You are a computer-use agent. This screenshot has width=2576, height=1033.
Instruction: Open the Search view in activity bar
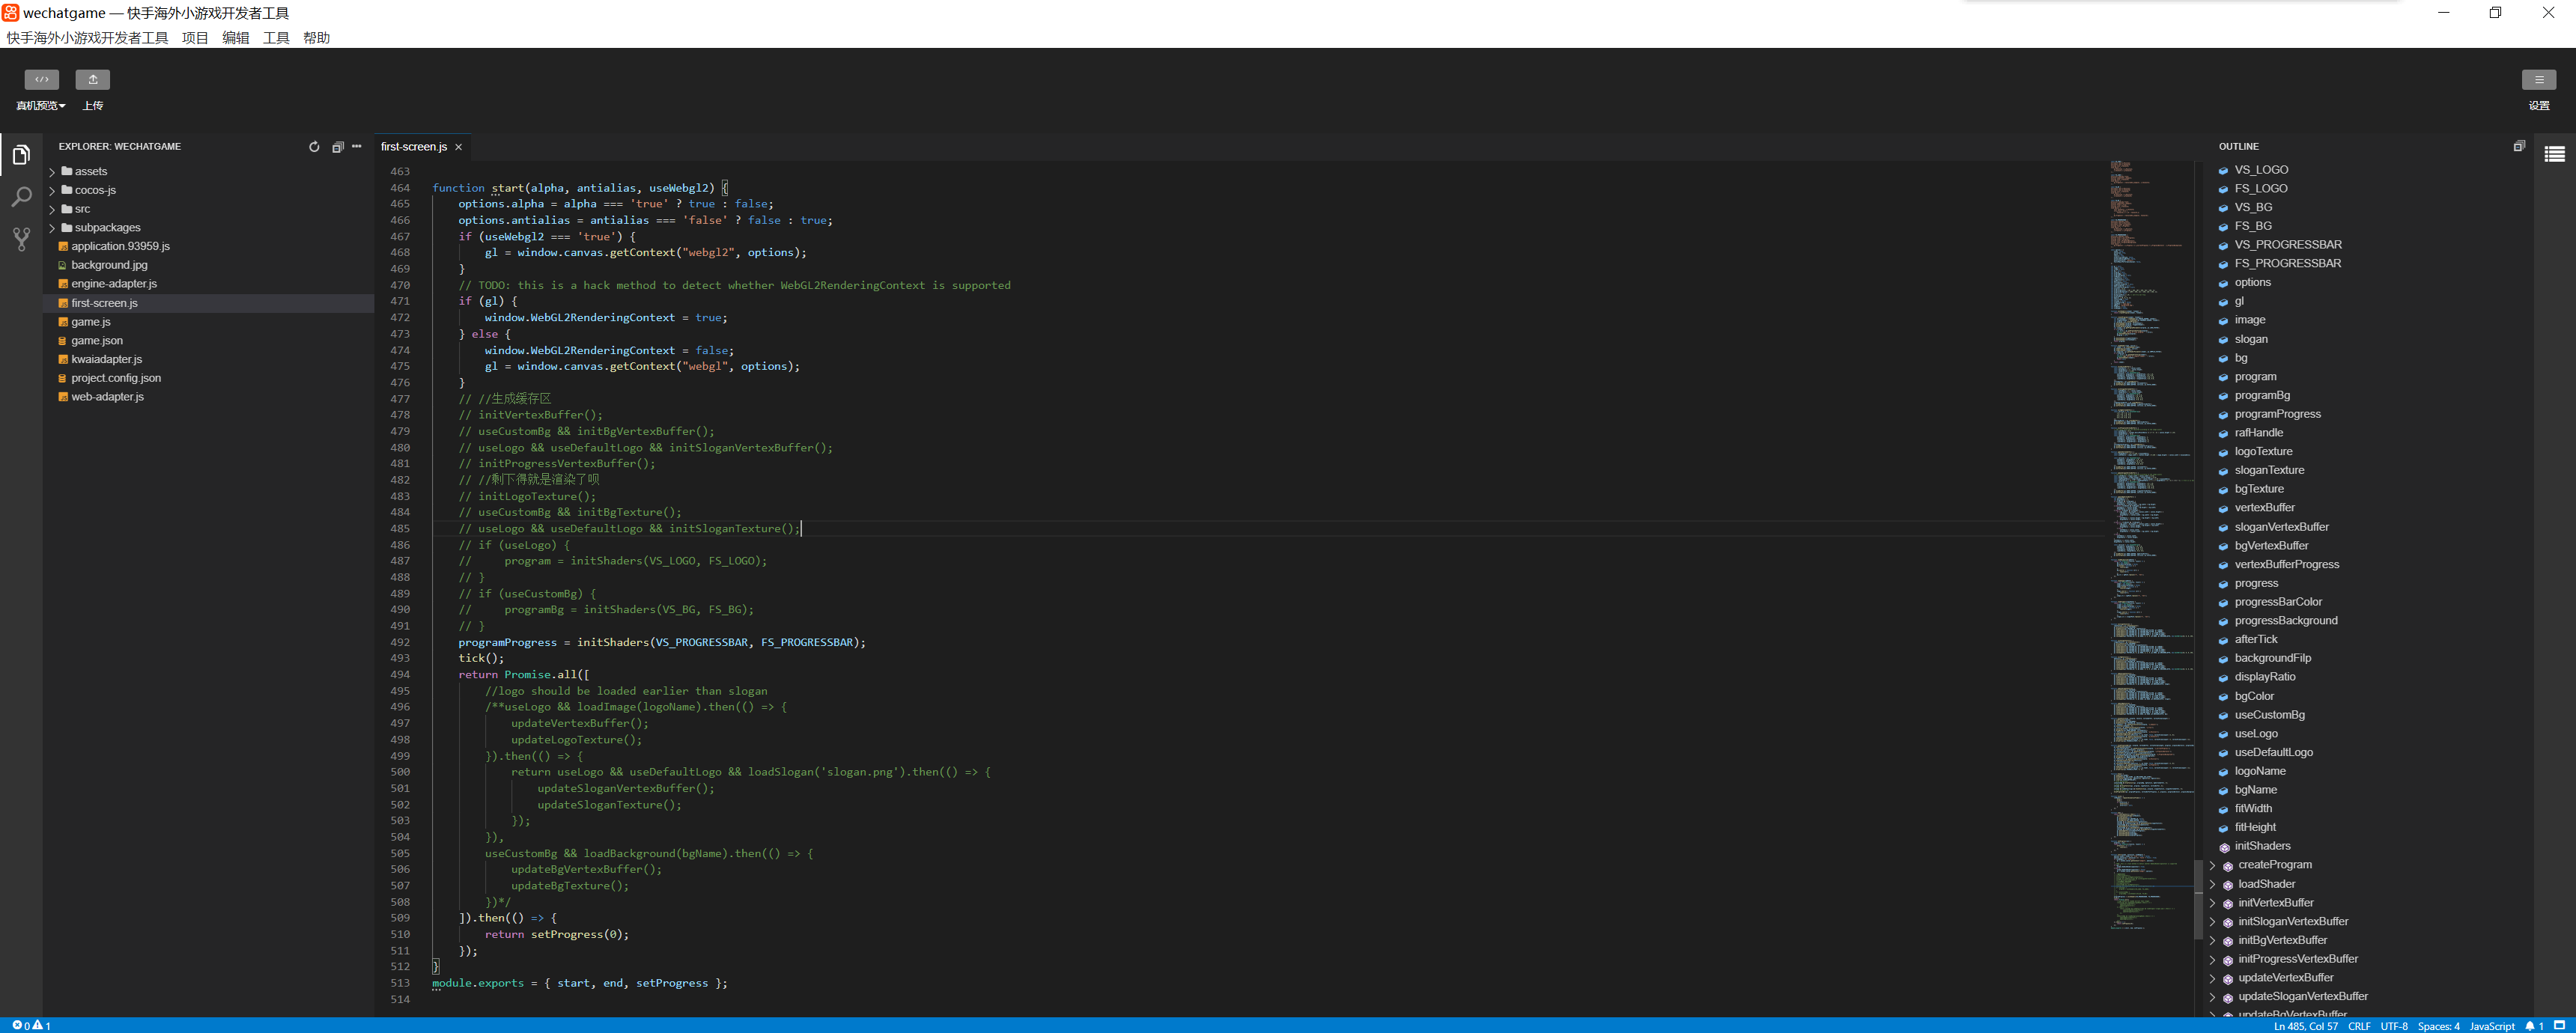(21, 197)
